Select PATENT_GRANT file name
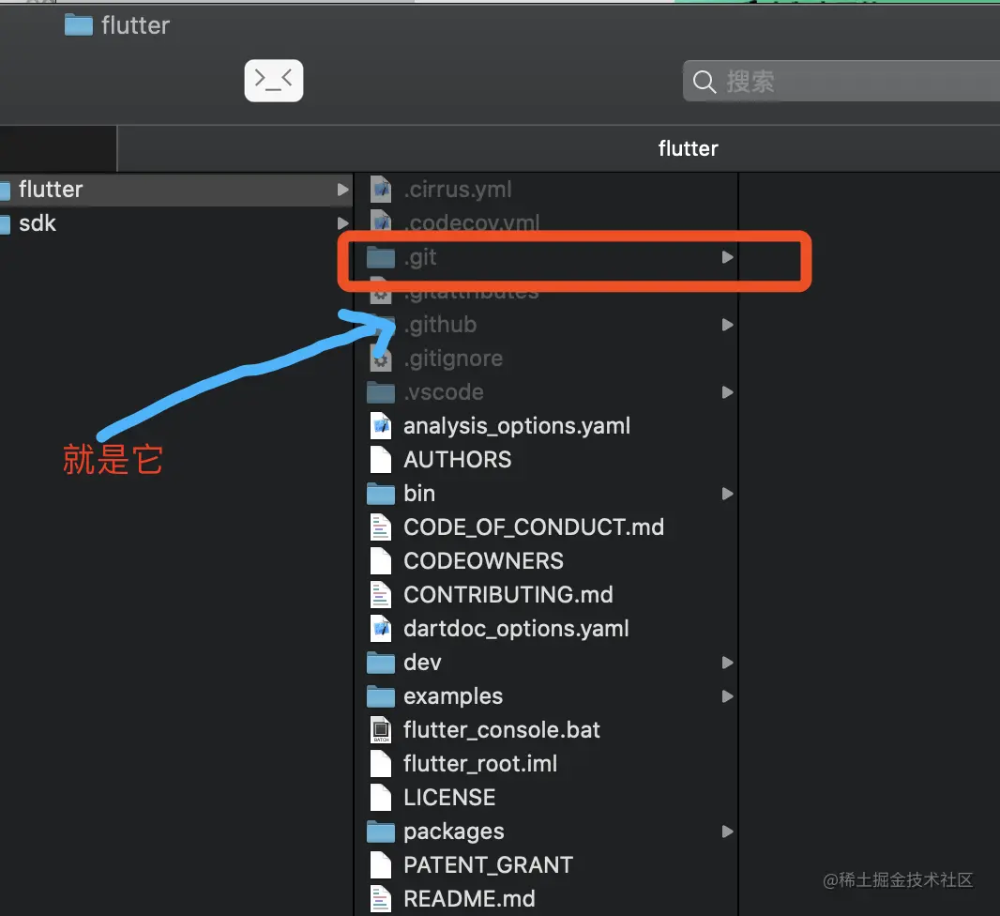 (488, 865)
